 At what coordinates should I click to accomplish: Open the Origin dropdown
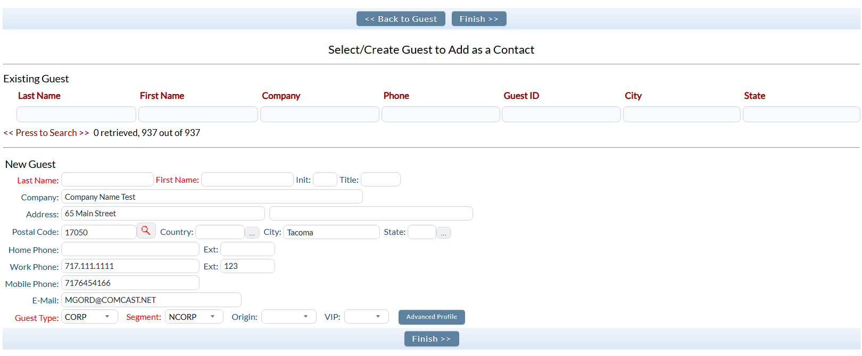289,317
